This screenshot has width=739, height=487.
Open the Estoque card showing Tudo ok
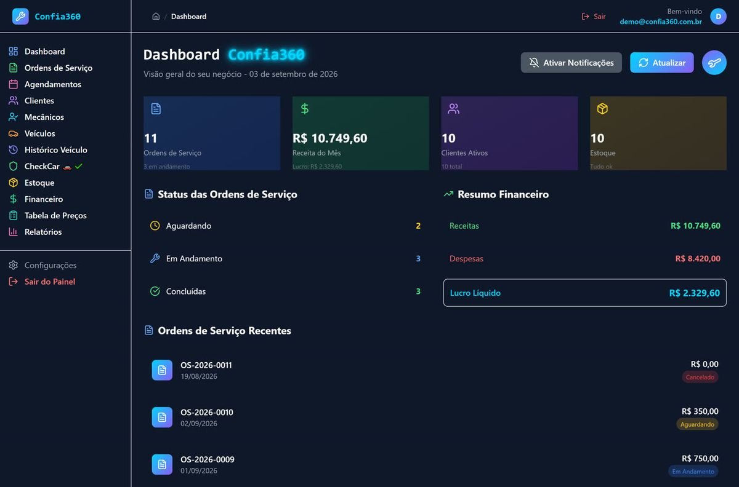click(x=658, y=133)
